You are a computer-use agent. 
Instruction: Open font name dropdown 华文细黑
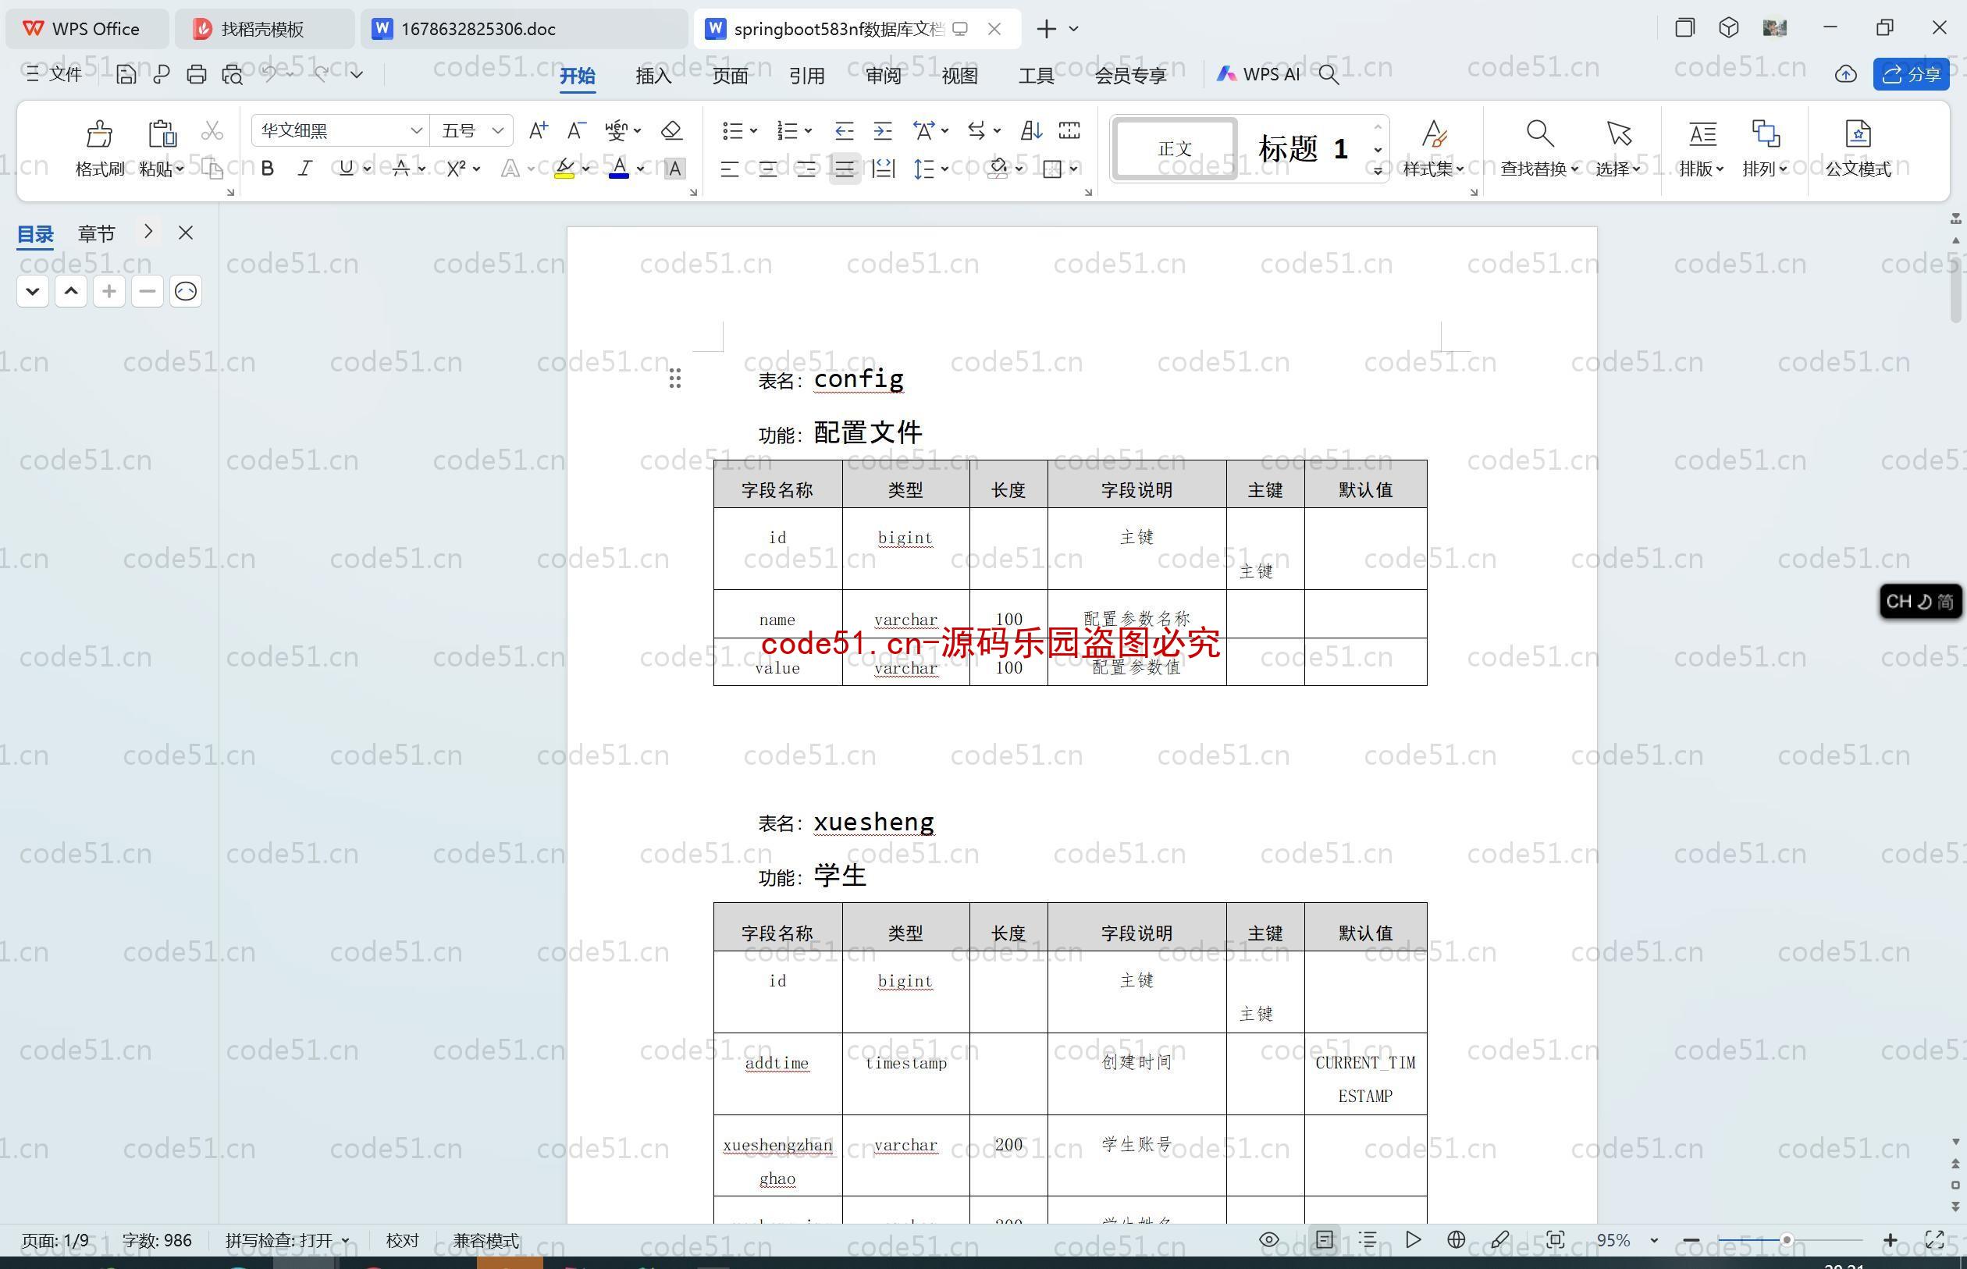tap(416, 130)
